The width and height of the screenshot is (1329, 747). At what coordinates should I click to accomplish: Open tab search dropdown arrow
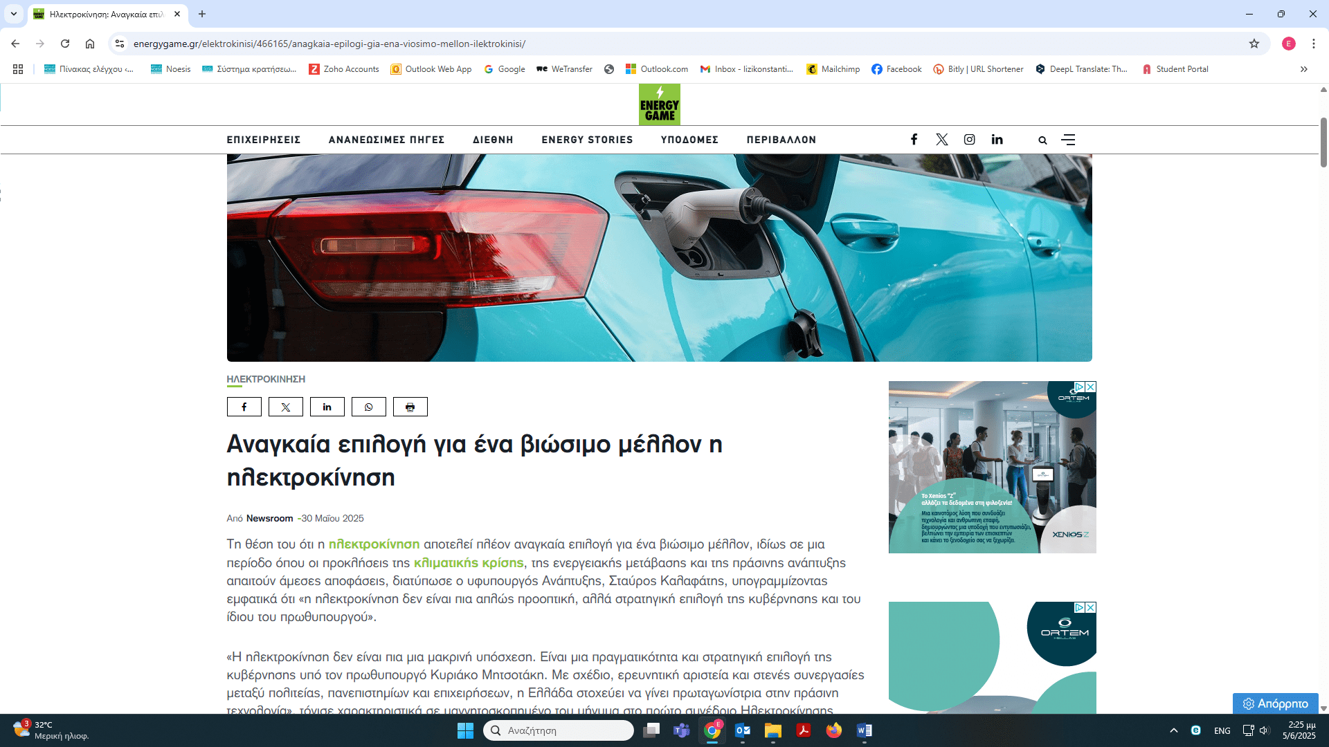pos(13,14)
